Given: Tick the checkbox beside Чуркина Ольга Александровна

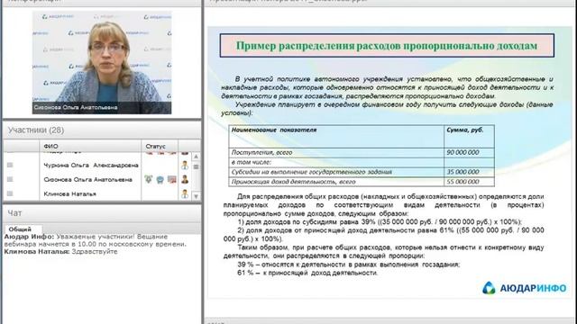Looking at the screenshot, I should tap(10, 166).
